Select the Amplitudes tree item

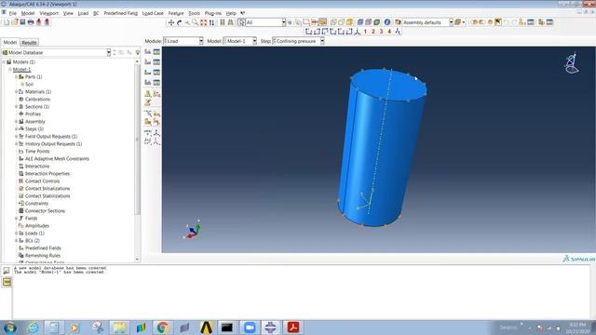pos(37,225)
